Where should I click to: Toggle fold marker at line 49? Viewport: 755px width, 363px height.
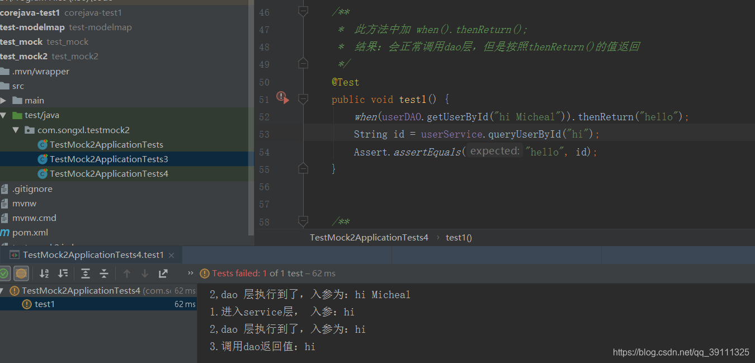point(303,64)
